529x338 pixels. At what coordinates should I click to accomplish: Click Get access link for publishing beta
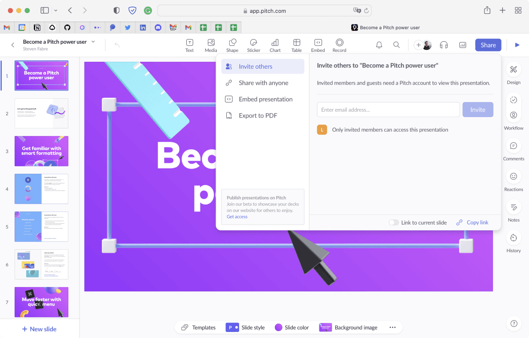[x=237, y=216]
